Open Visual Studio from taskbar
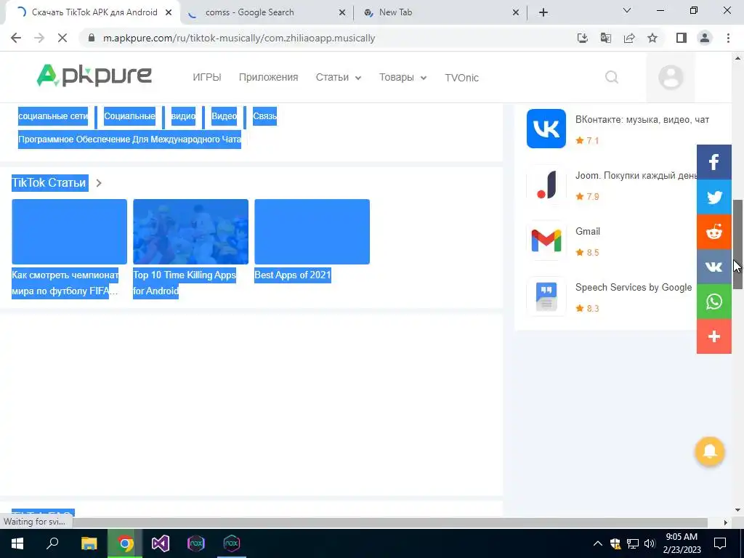Viewport: 744px width, 558px height. coord(161,543)
